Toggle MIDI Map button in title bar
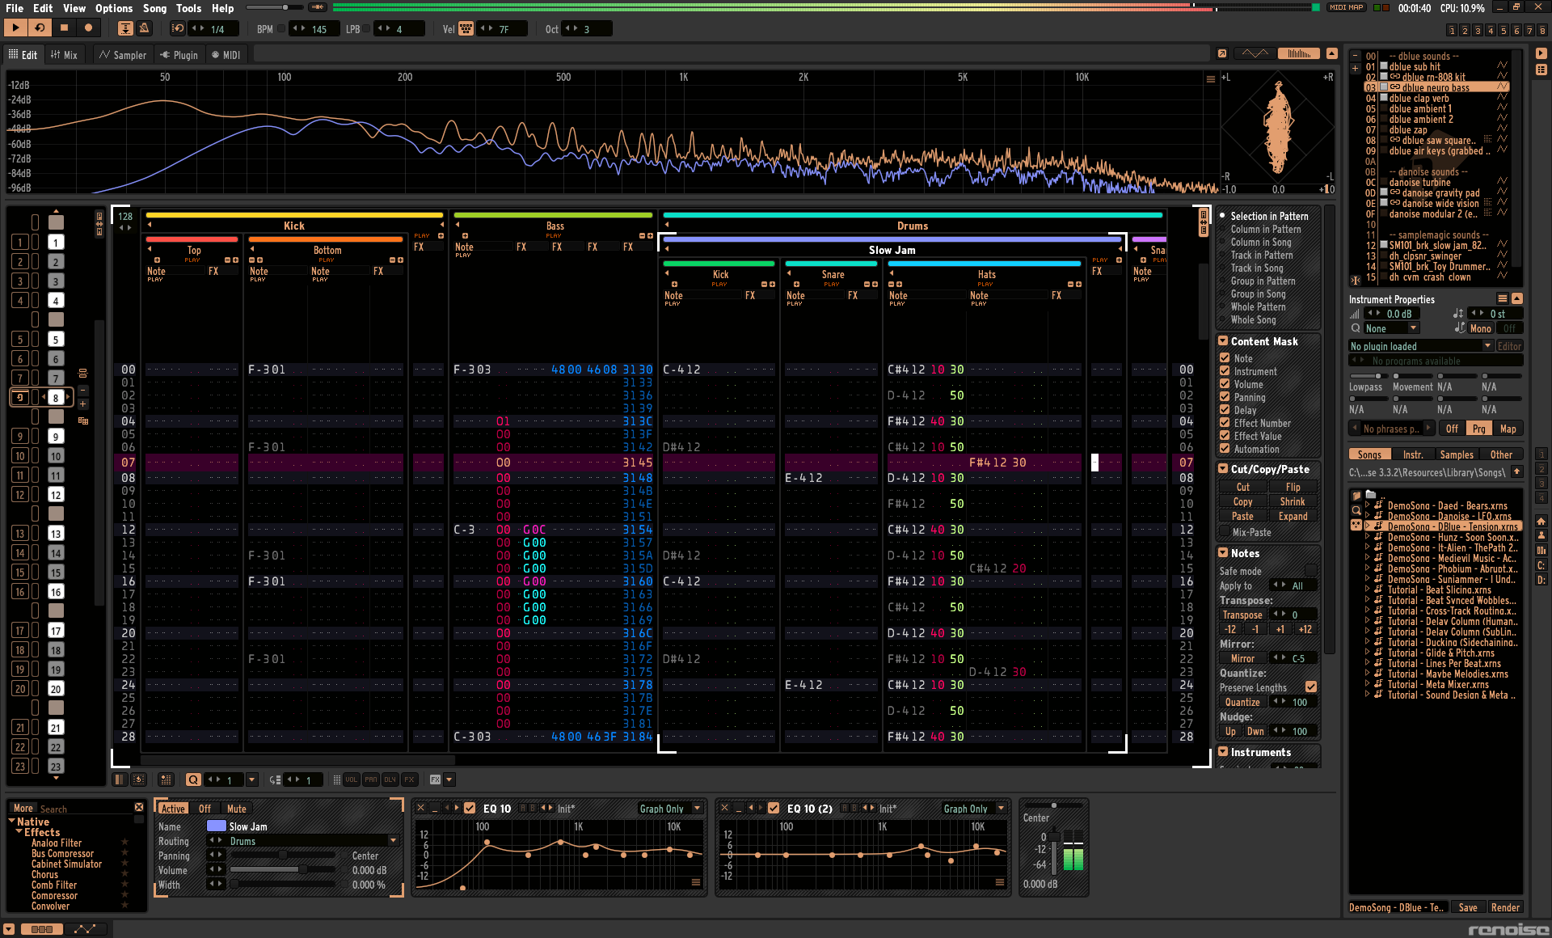Image resolution: width=1552 pixels, height=938 pixels. point(1347,7)
